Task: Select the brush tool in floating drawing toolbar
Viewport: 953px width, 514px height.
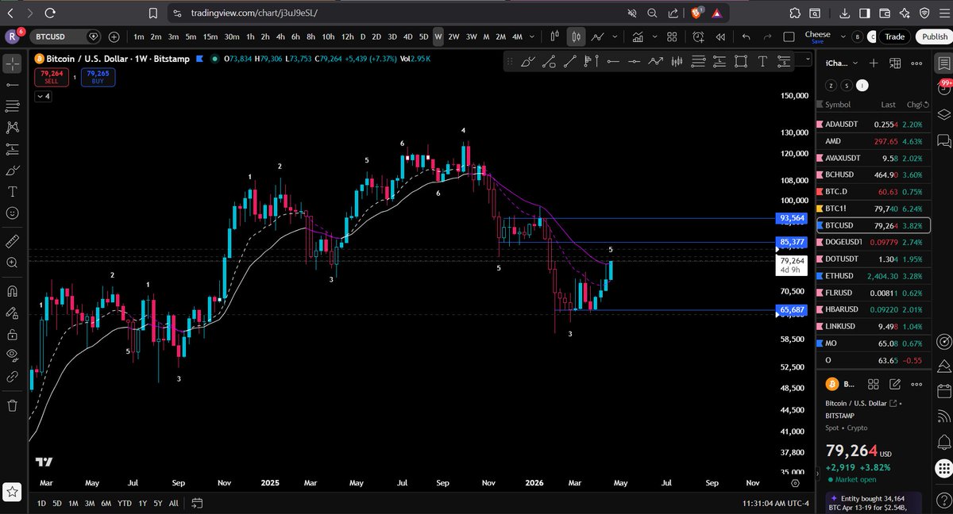Action: [527, 61]
